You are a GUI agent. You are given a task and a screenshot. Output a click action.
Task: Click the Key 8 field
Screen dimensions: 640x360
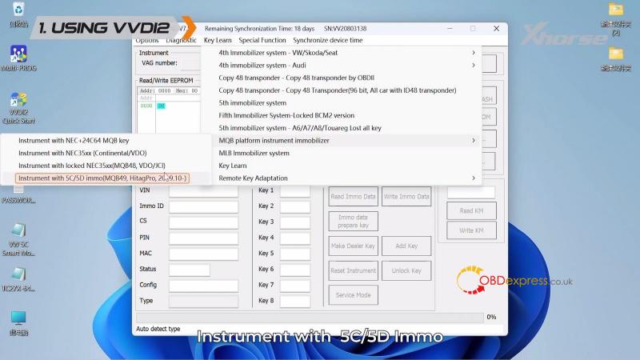tap(295, 302)
